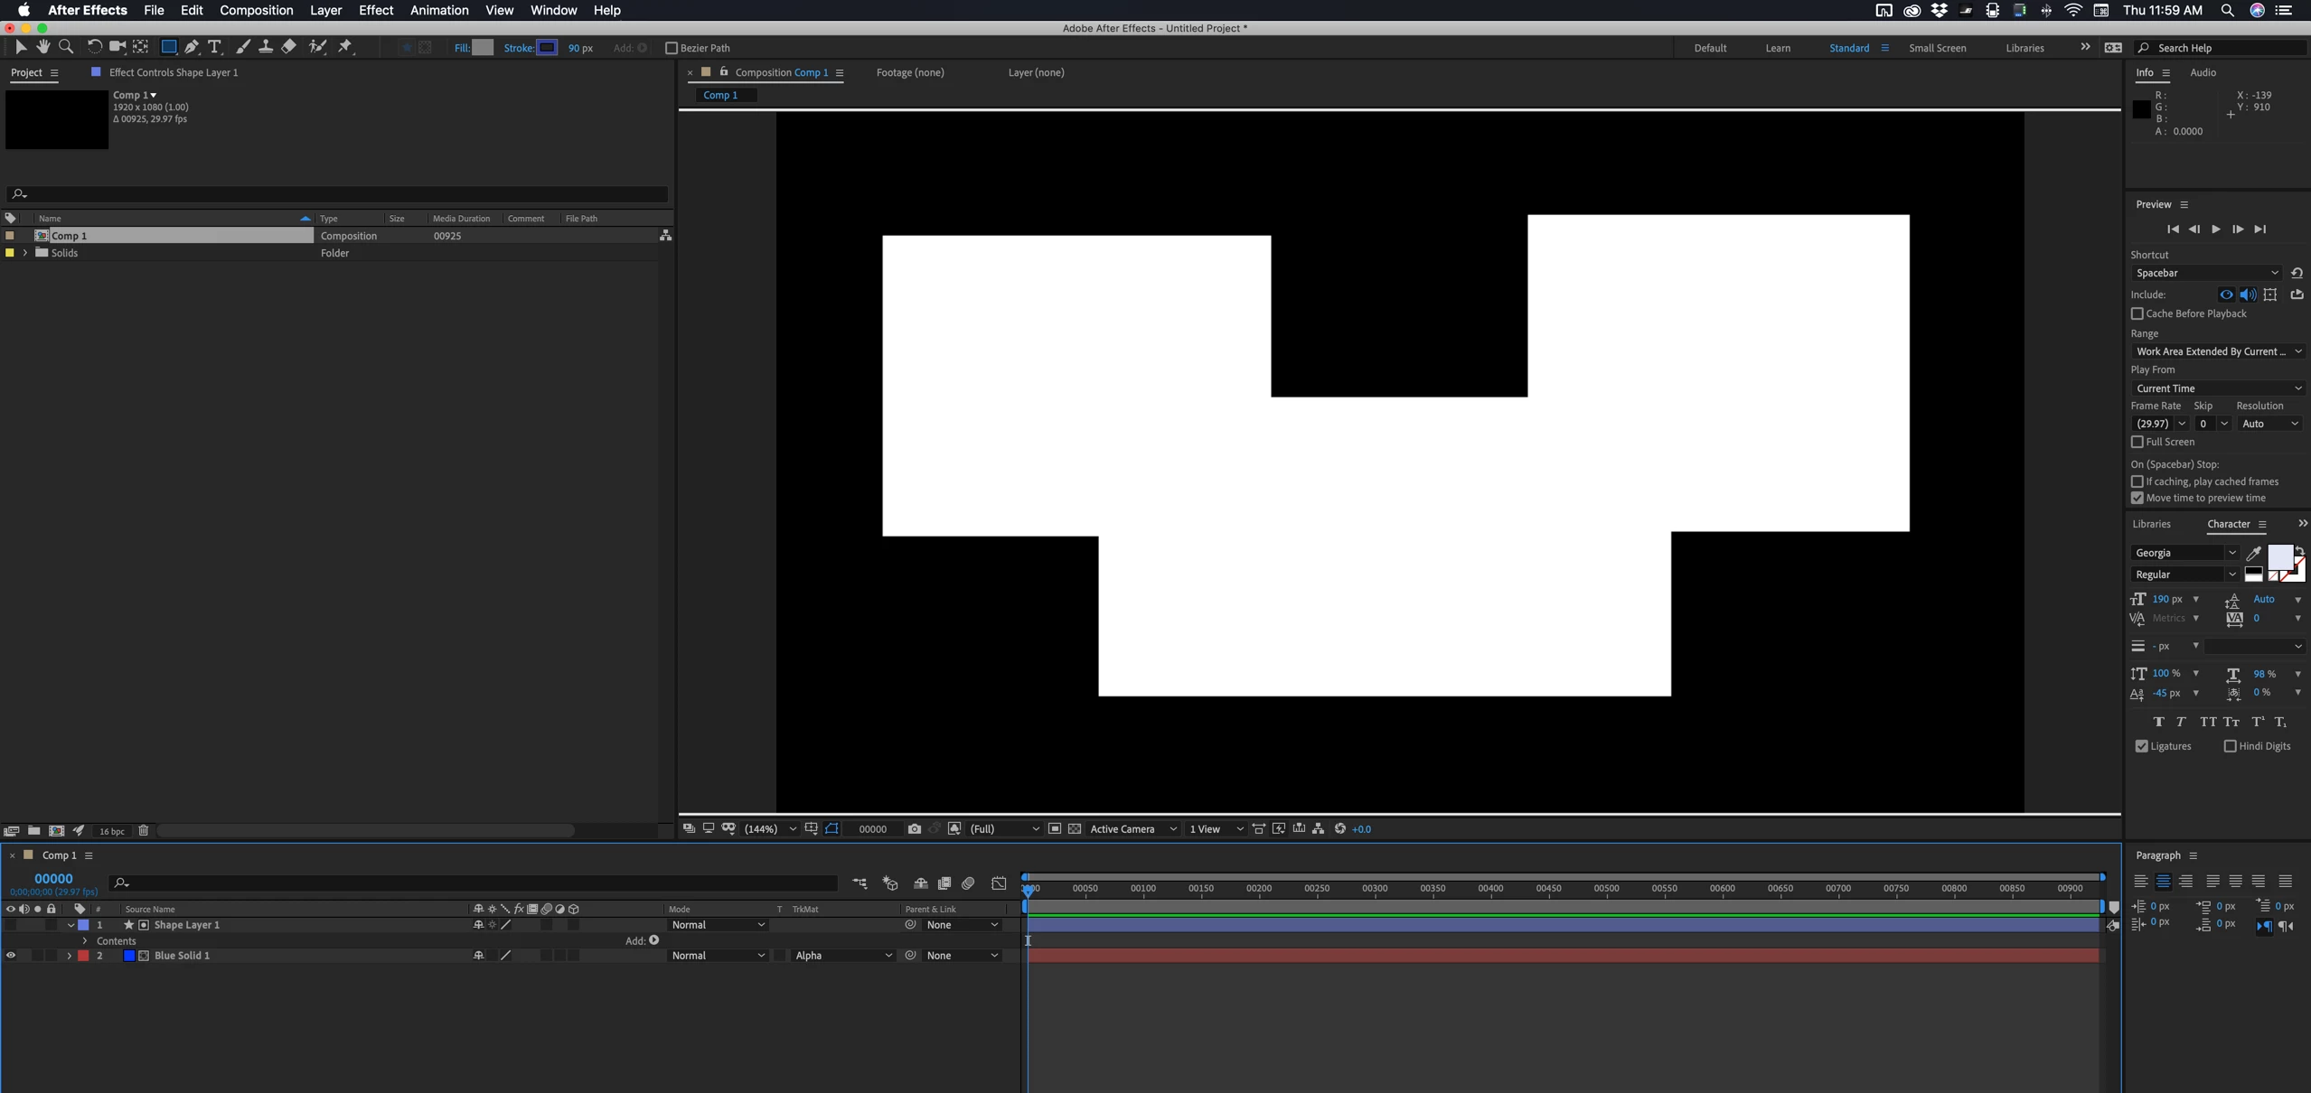Expand the Solids folder
This screenshot has height=1093, width=2311.
pyautogui.click(x=24, y=253)
